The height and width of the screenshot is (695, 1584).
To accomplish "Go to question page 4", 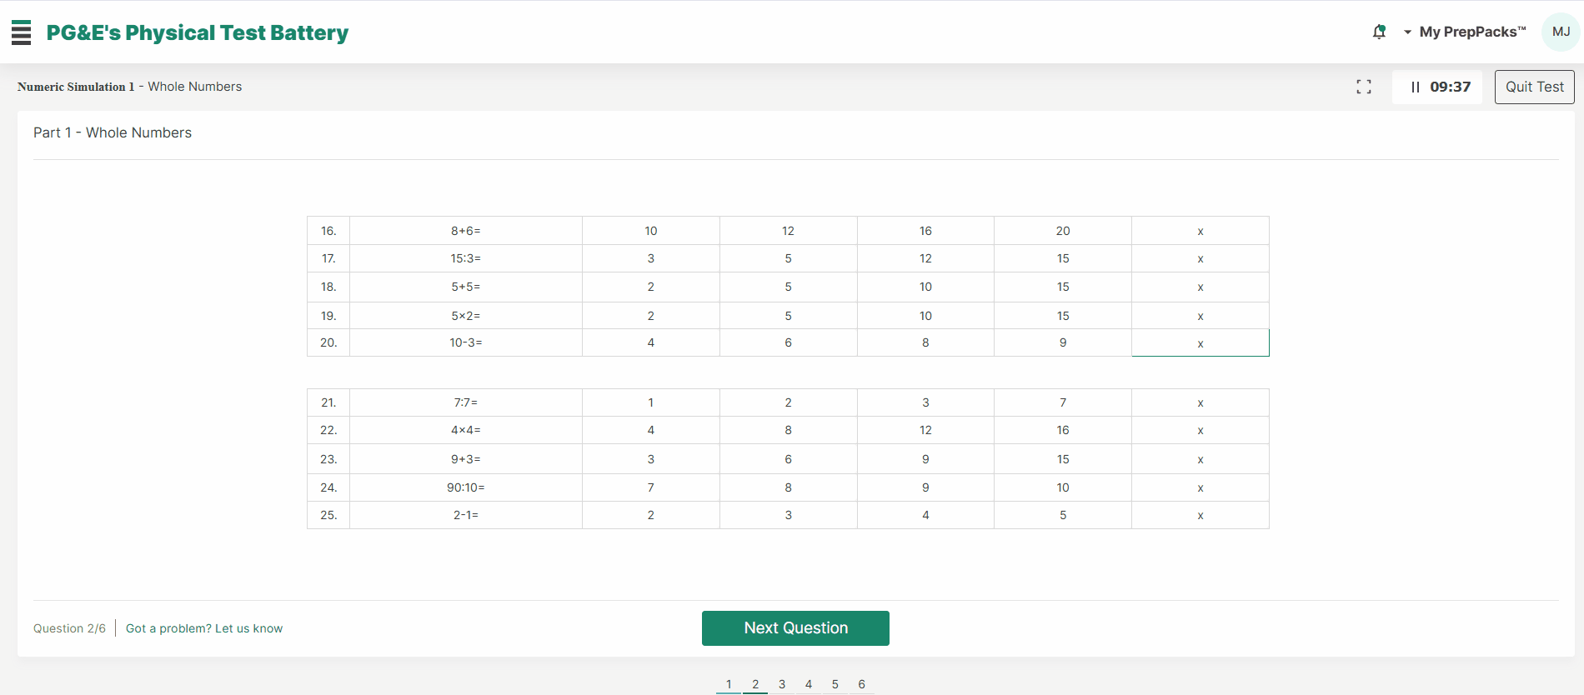I will coord(809,684).
